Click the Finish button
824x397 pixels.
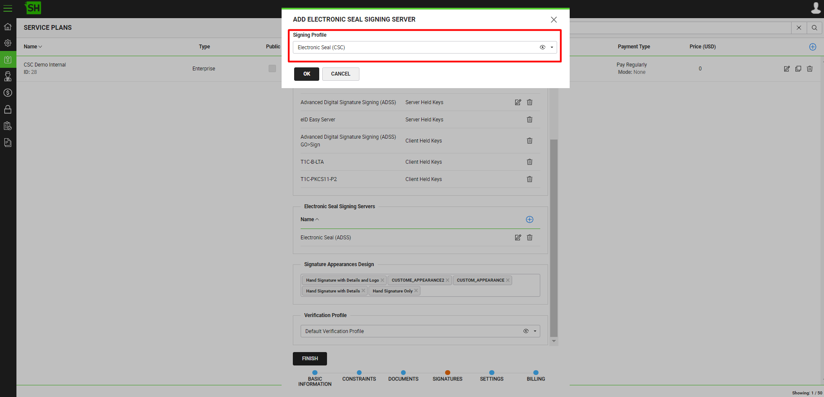click(x=310, y=359)
